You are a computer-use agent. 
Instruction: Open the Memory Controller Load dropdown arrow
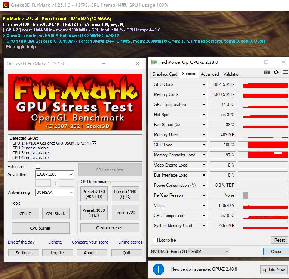204,155
